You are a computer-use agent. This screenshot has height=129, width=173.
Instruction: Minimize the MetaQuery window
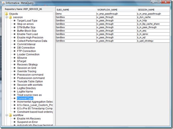coord(153,2)
